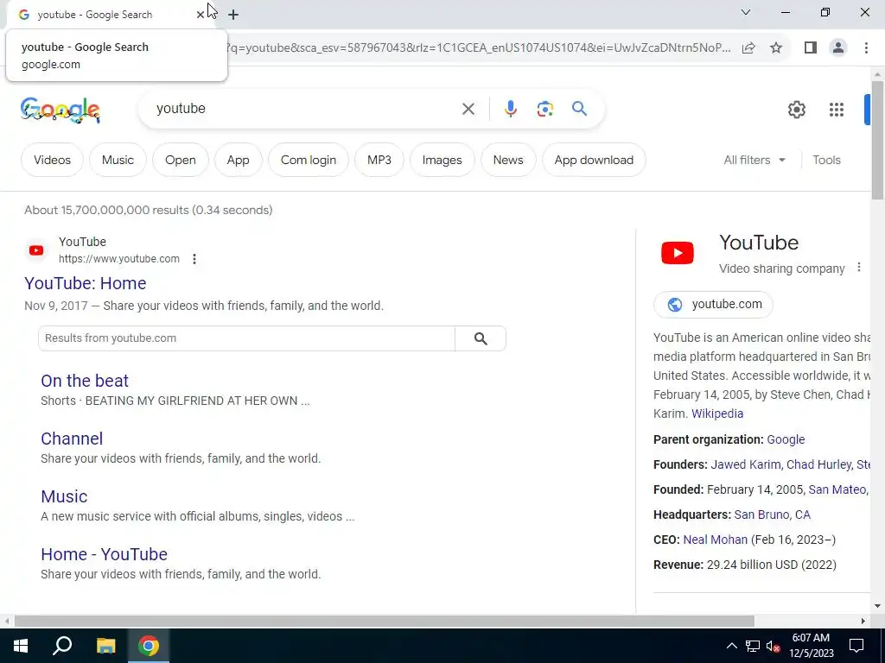Click the Results from youtube.com field
Screen dimensions: 885x663
tap(246, 338)
